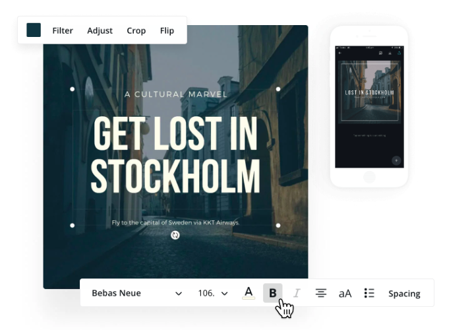Open the text color A picker
The image size is (474, 330).
click(249, 293)
